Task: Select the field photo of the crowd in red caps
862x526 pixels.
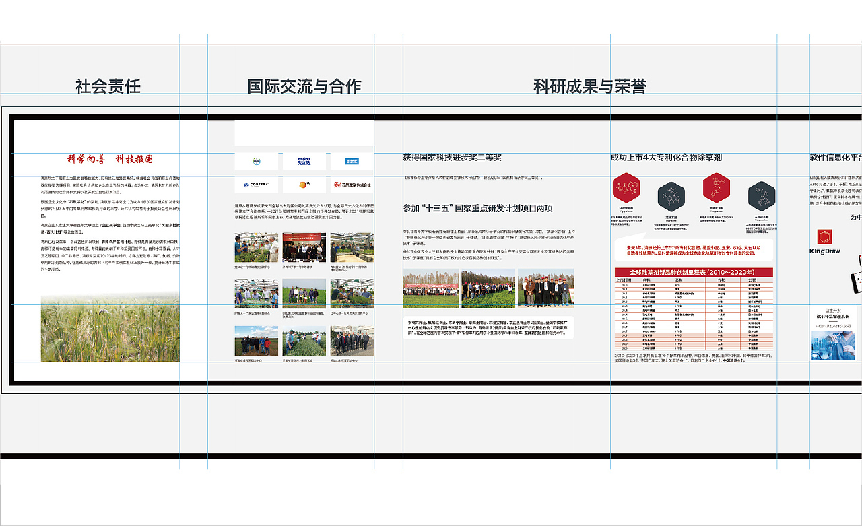Action: [488, 288]
